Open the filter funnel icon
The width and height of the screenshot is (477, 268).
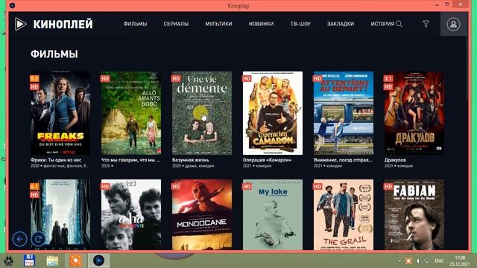point(426,24)
